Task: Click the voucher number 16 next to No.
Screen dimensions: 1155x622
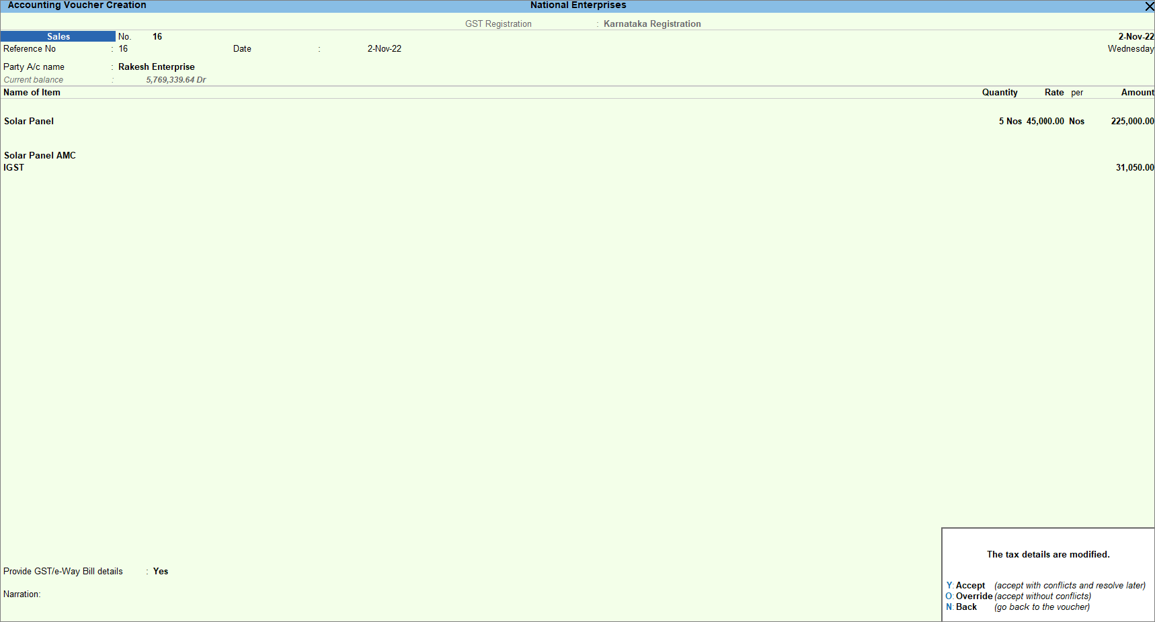Action: (x=157, y=37)
